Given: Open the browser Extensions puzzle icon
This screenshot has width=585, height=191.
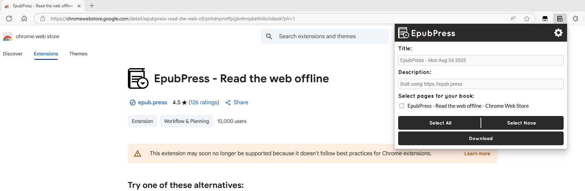Looking at the screenshot, I should (x=575, y=19).
